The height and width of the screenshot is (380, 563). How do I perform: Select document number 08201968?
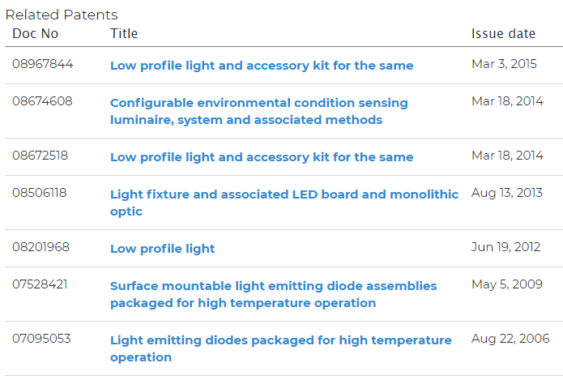(x=41, y=247)
